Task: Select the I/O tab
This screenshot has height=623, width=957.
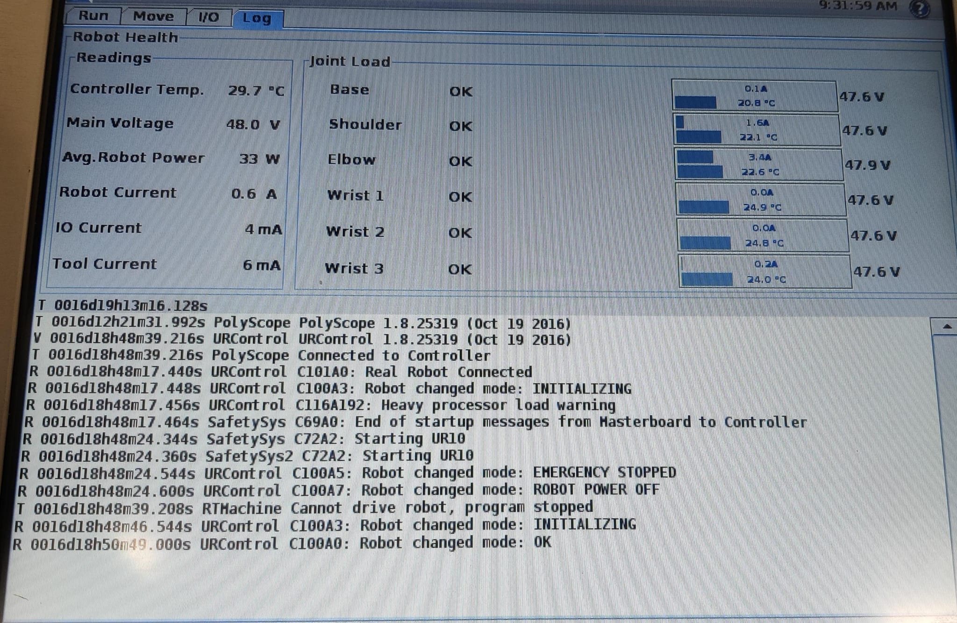Action: click(x=208, y=17)
